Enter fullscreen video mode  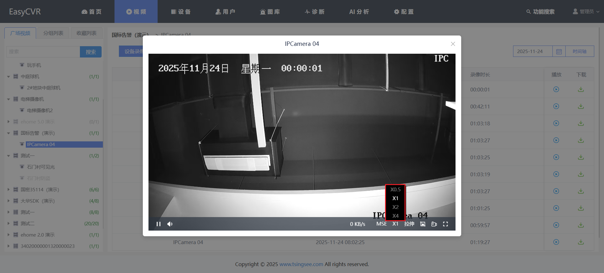coord(445,224)
